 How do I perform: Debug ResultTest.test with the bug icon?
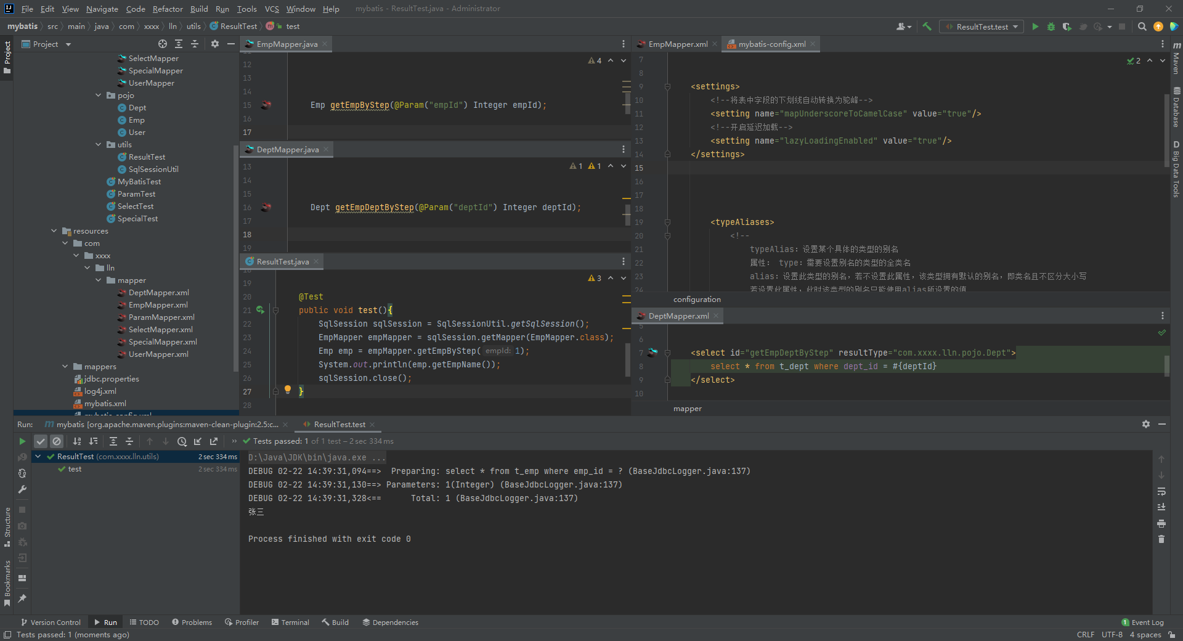pos(1051,27)
